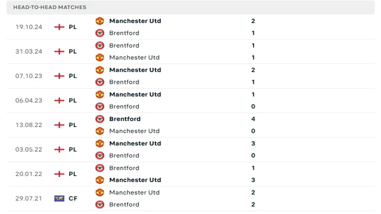Open bold Brentford link in 13.08.22 match
The height and width of the screenshot is (214, 381).
125,119
